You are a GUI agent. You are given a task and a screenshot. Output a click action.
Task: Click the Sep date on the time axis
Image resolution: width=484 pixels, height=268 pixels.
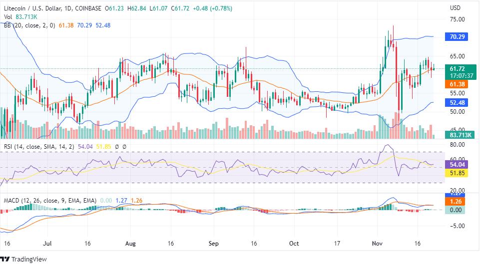point(213,244)
